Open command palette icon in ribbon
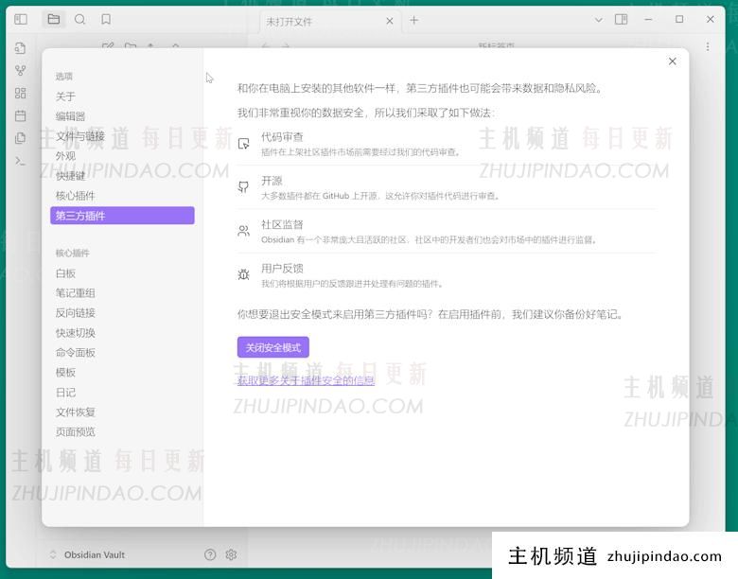738x579 pixels. [20, 161]
